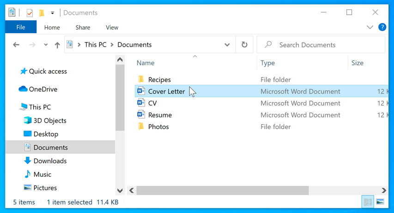Expand the chevron before This PC in path

click(x=79, y=45)
